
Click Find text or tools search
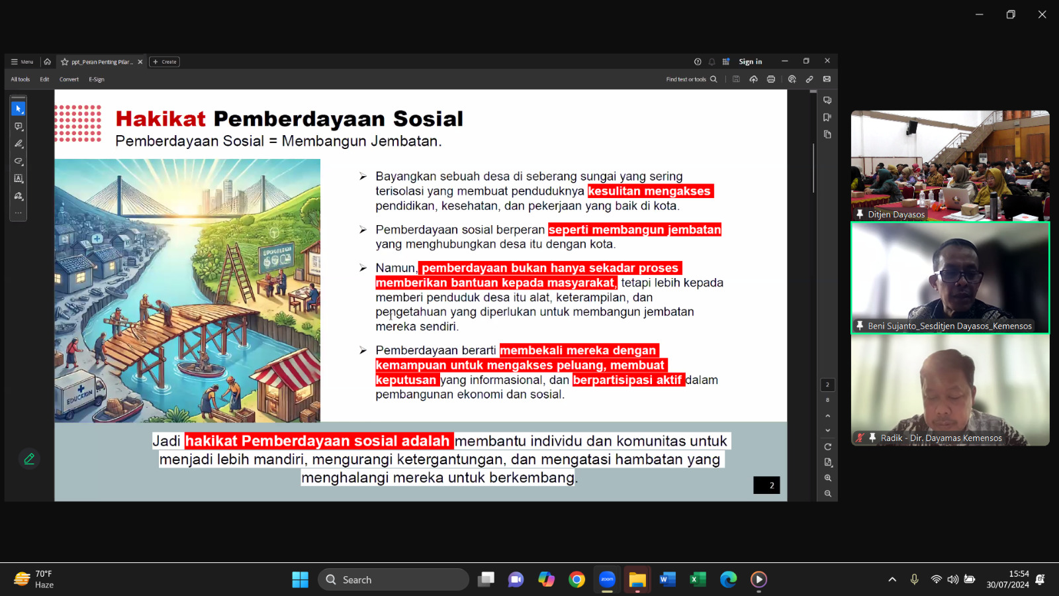(691, 79)
